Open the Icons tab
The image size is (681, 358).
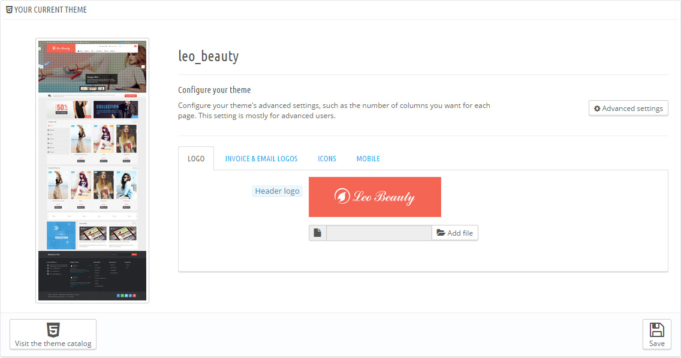[327, 159]
